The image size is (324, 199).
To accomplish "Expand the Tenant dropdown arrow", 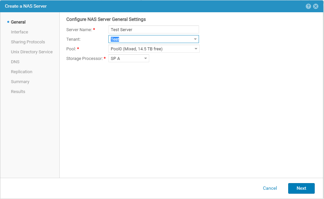I will (195, 39).
